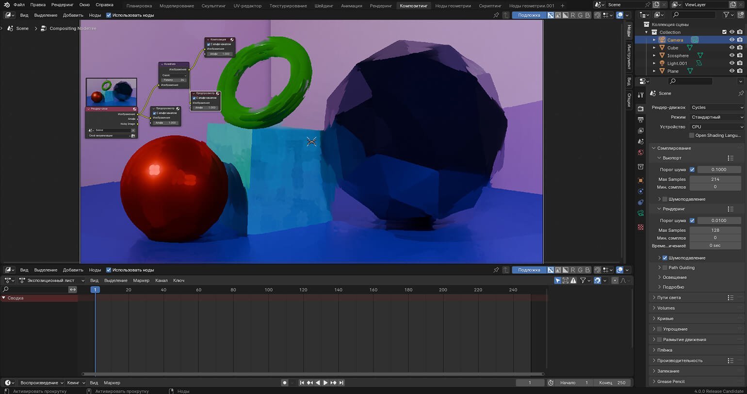Open the Output properties tab icon
Image resolution: width=747 pixels, height=394 pixels.
click(640, 120)
